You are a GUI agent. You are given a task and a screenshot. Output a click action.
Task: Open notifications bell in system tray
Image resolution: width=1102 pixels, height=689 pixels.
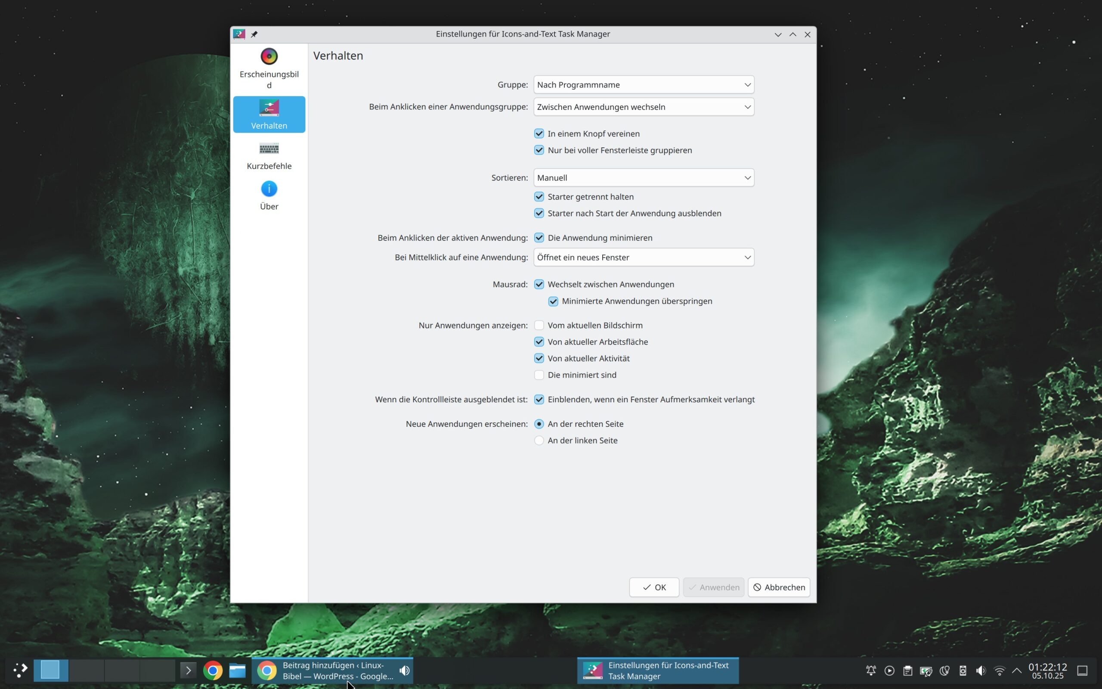[871, 670]
